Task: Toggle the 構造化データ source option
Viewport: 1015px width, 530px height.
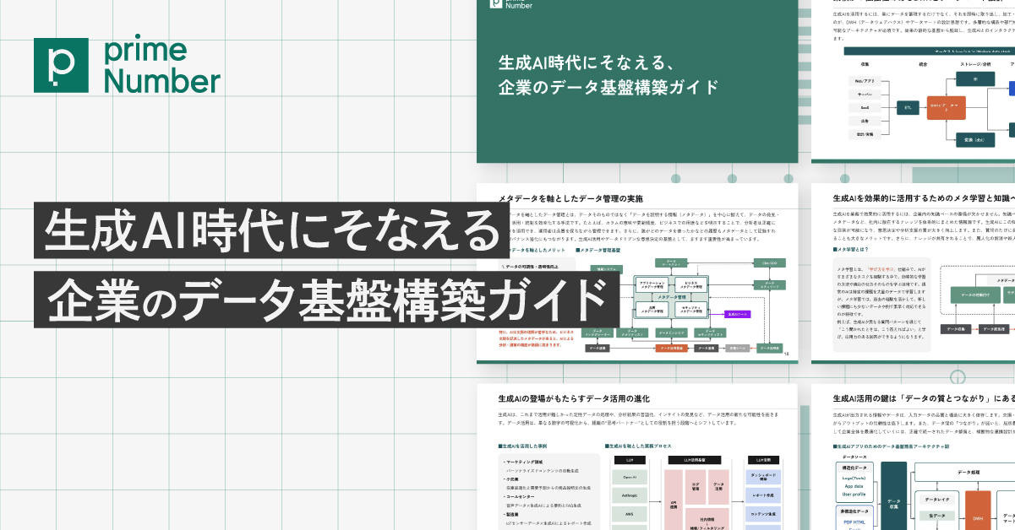Action: pos(854,468)
